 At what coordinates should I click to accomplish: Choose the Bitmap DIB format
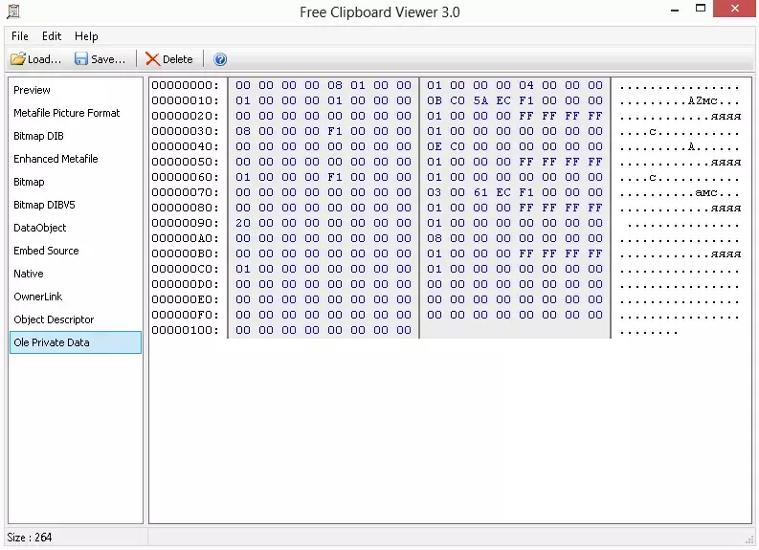[76, 136]
